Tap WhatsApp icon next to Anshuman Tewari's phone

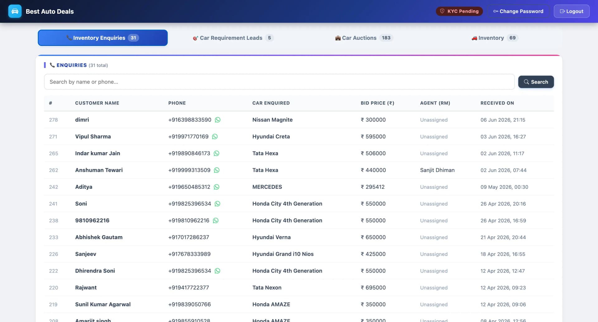[217, 170]
